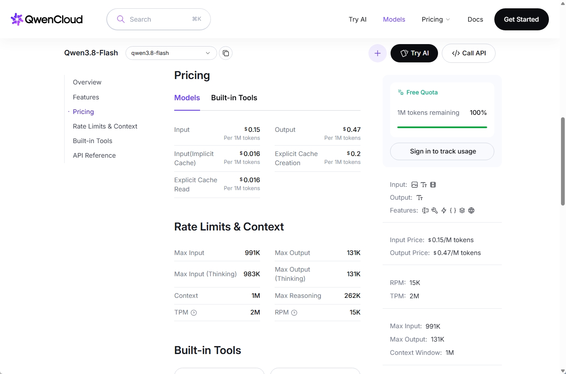
Task: Click the 100% quota value
Action: click(478, 113)
